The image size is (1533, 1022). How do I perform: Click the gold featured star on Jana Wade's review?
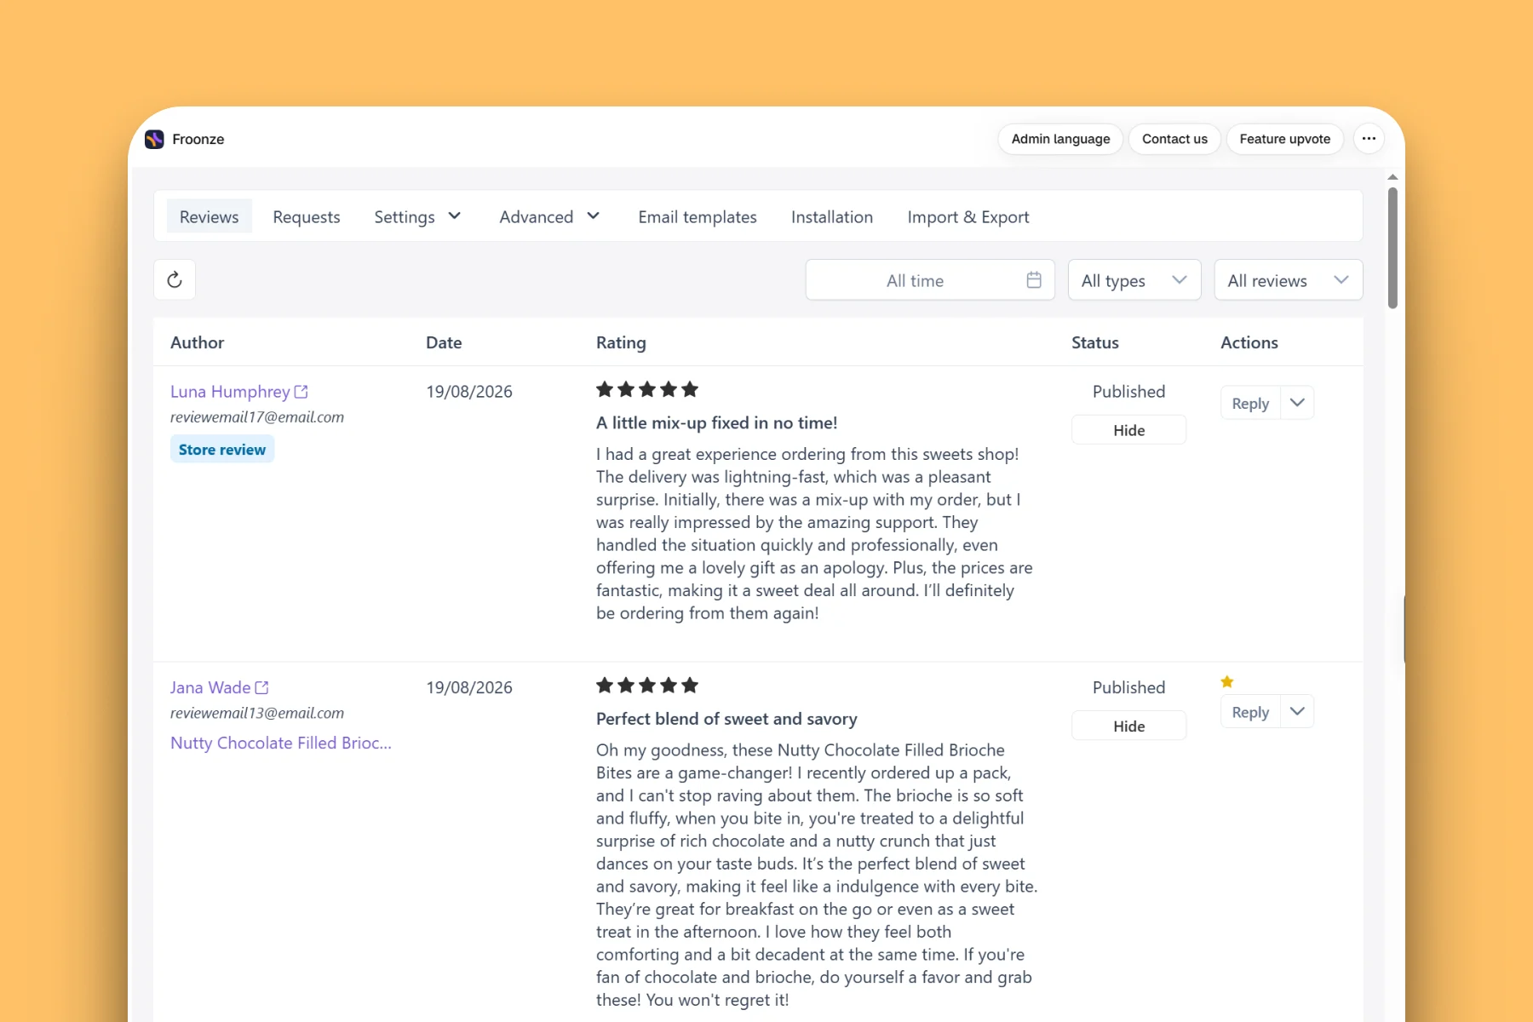coord(1227,681)
